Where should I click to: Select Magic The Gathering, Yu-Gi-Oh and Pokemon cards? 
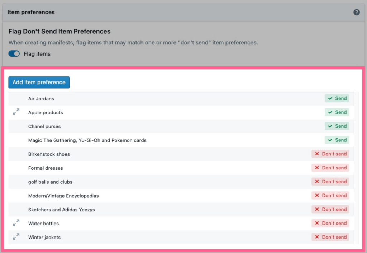tap(87, 140)
